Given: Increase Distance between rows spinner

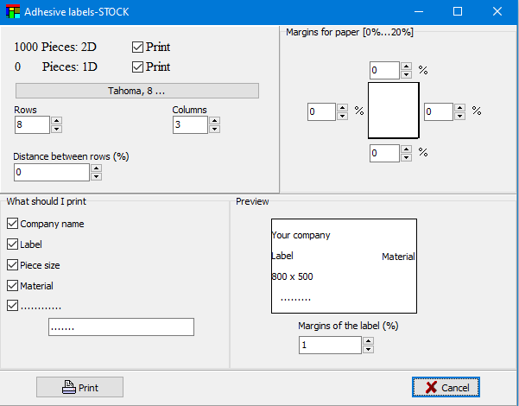Looking at the screenshot, I should pyautogui.click(x=96, y=168).
